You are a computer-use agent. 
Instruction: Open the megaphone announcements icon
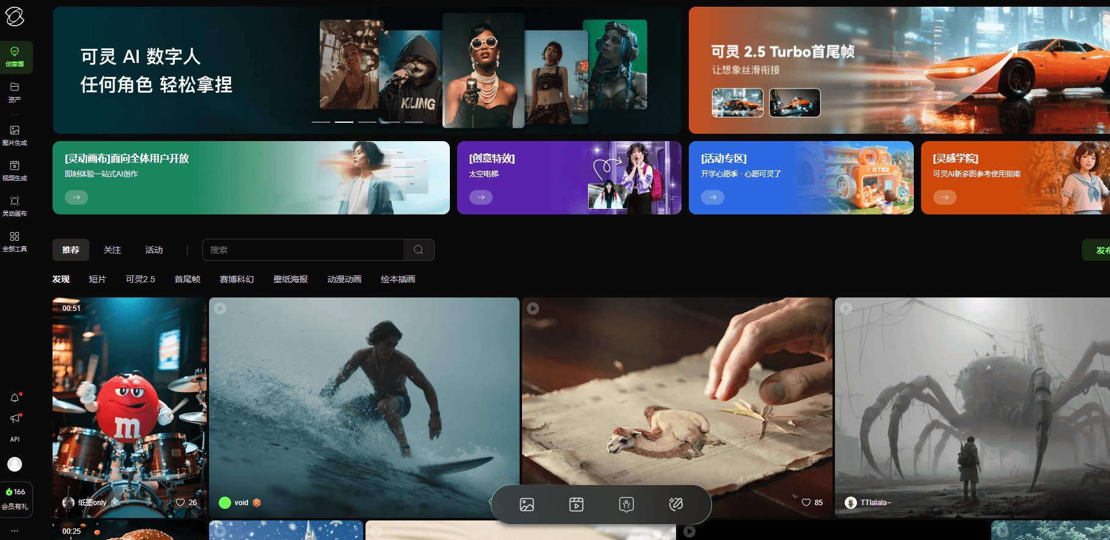15,418
